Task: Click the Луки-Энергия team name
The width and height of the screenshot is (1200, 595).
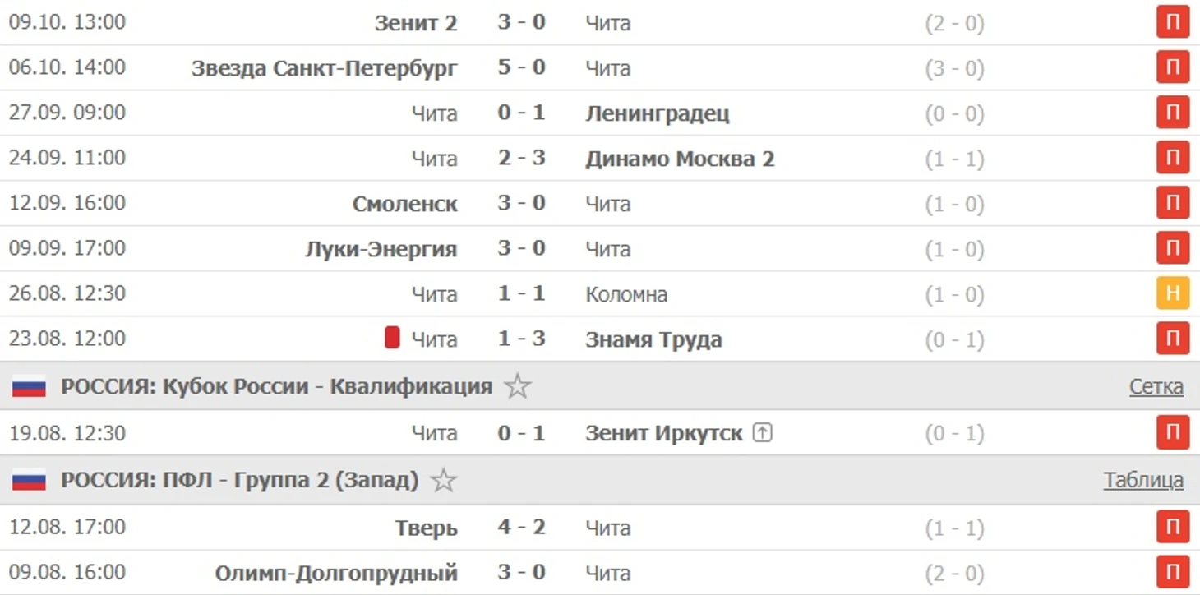Action: point(381,248)
